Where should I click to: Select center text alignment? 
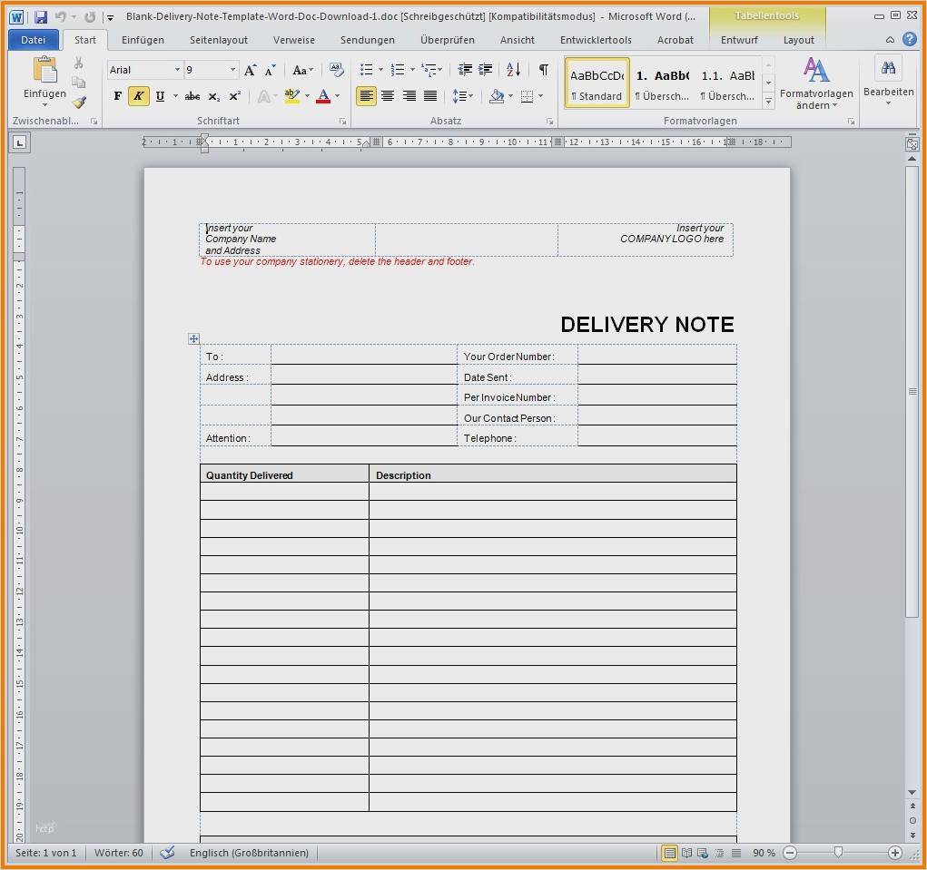(388, 96)
